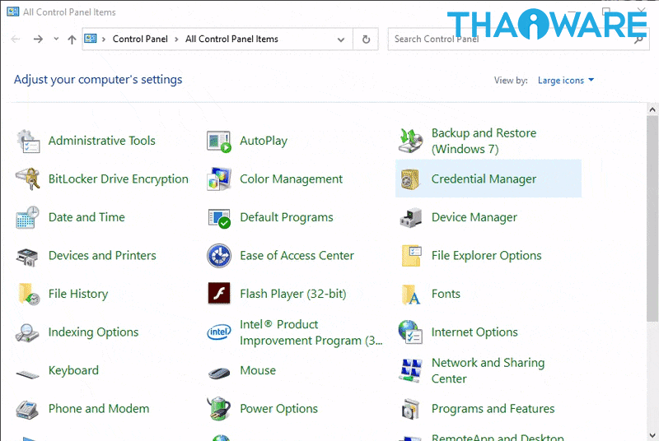Viewport: 659px width, 441px height.
Task: Click the scrollbar up arrow
Action: 652,109
